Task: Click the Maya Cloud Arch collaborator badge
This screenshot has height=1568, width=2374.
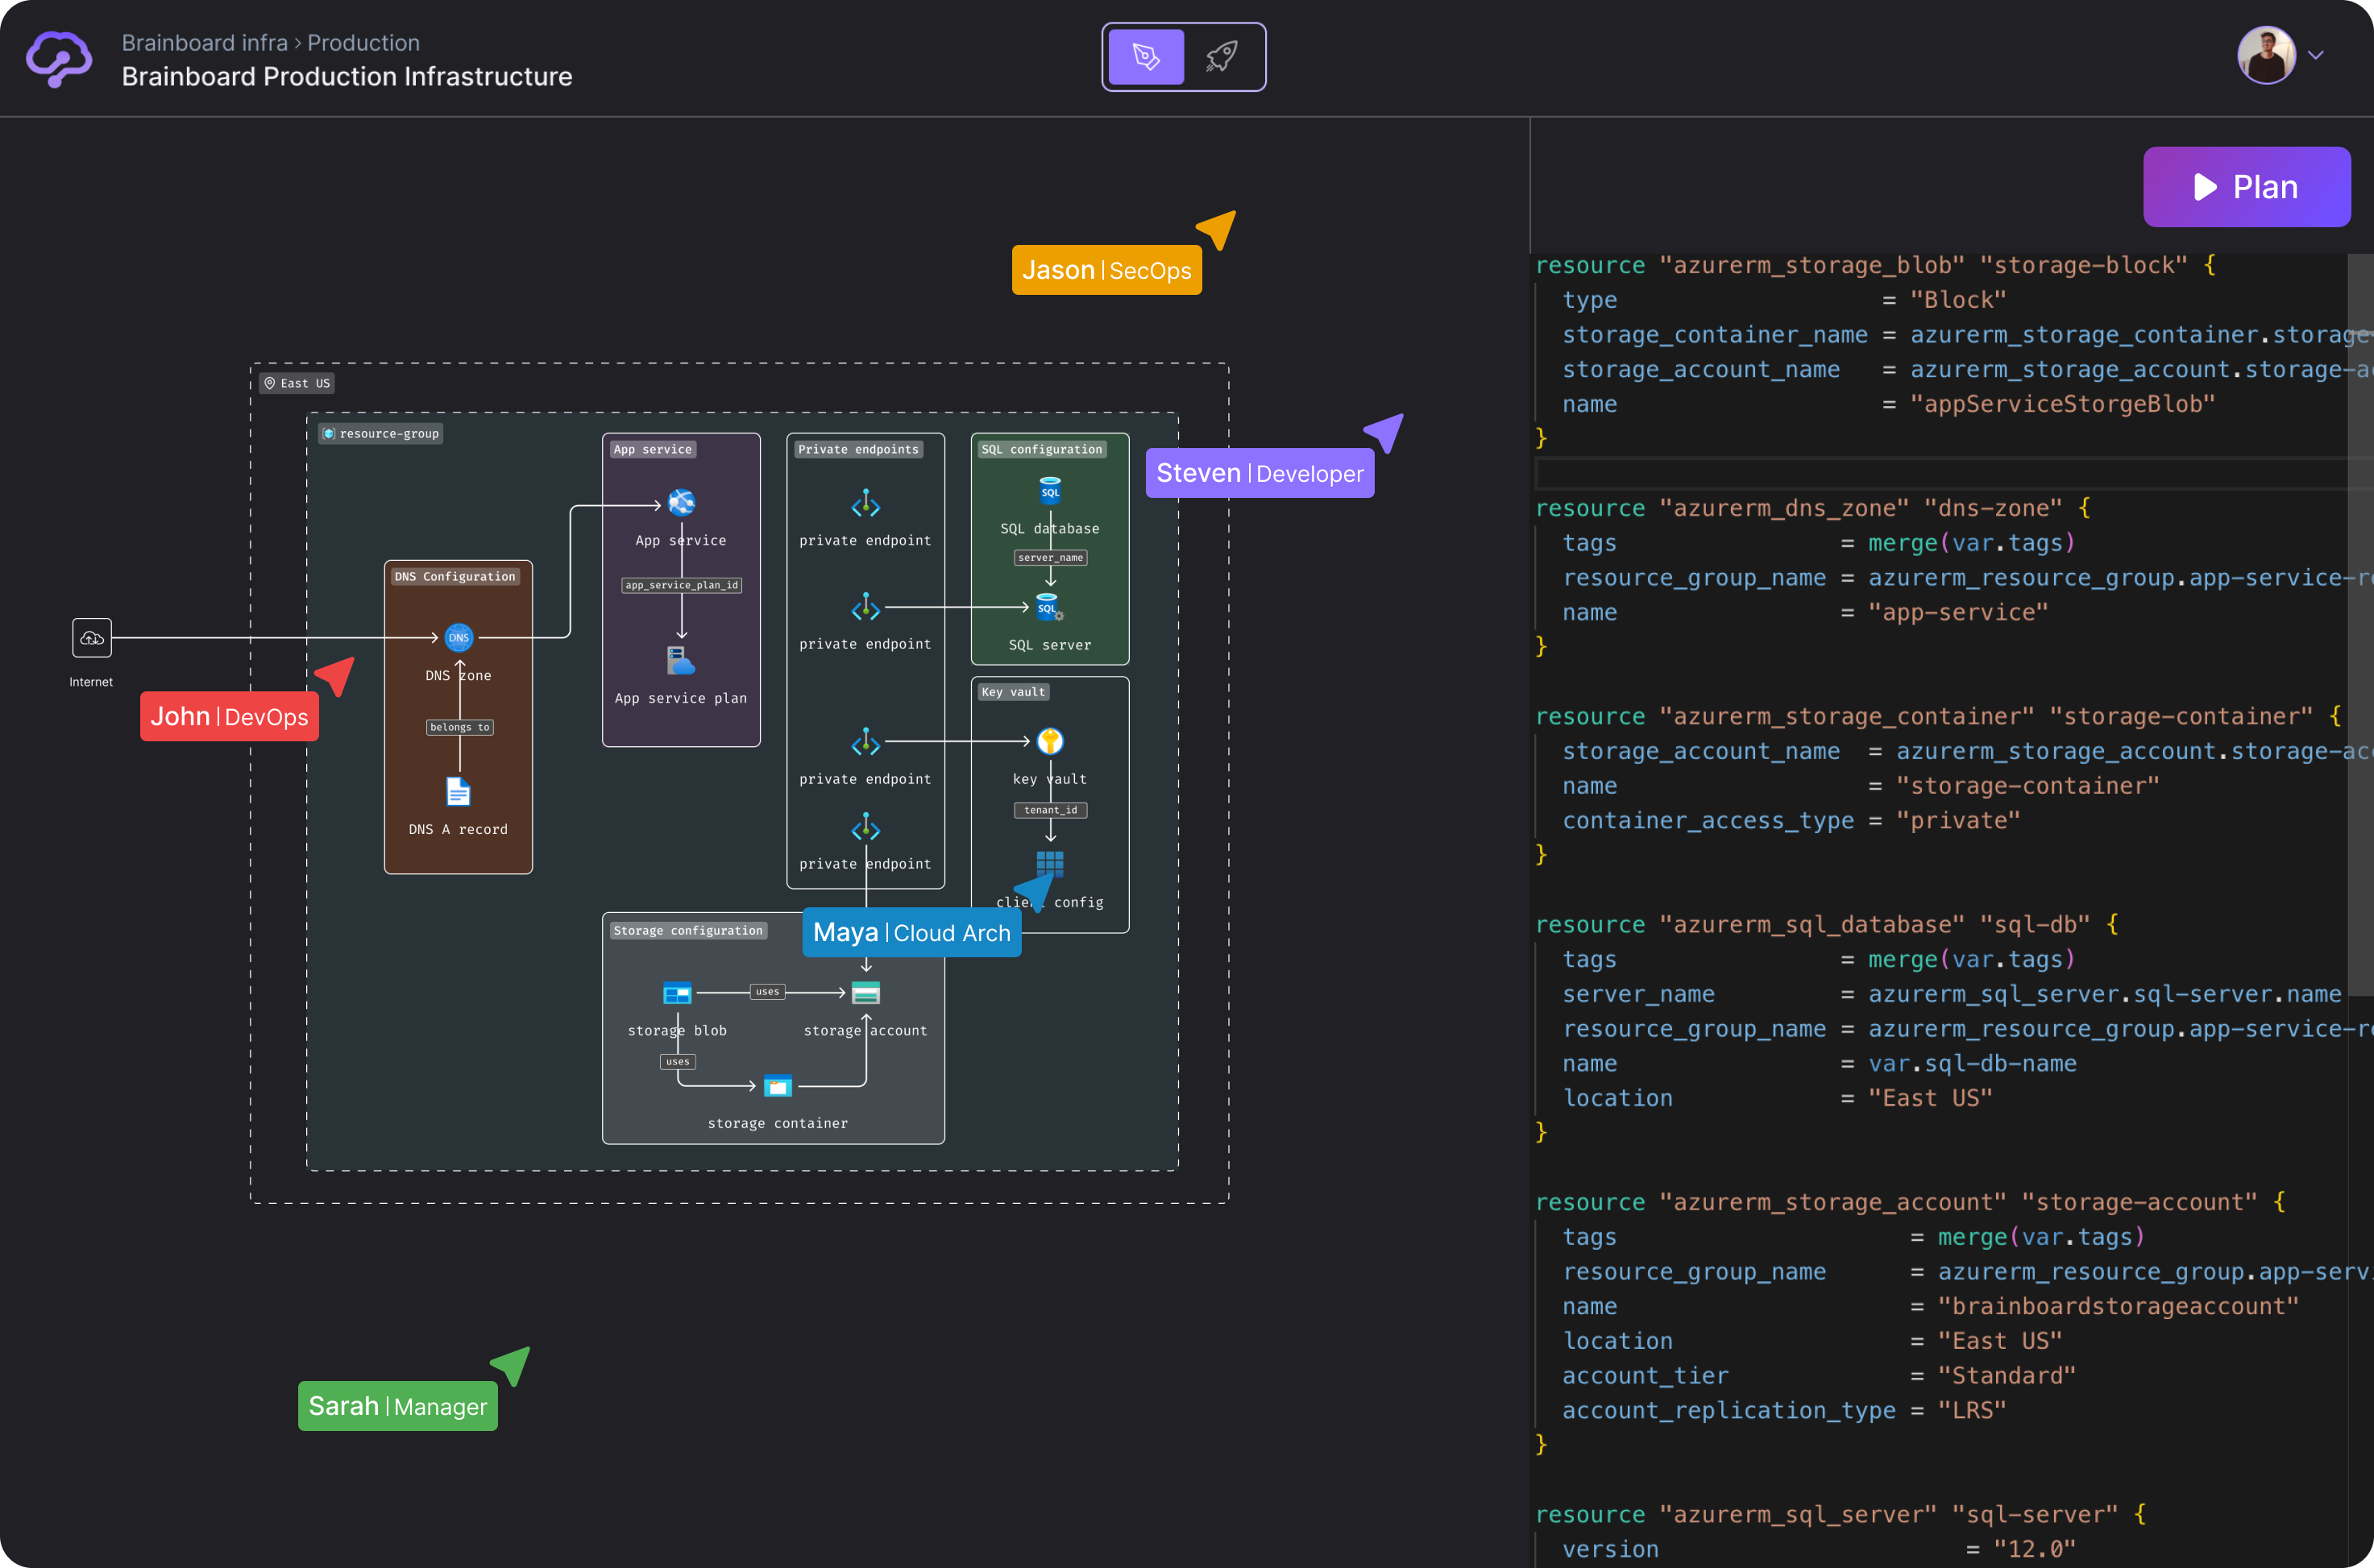Action: click(x=911, y=932)
